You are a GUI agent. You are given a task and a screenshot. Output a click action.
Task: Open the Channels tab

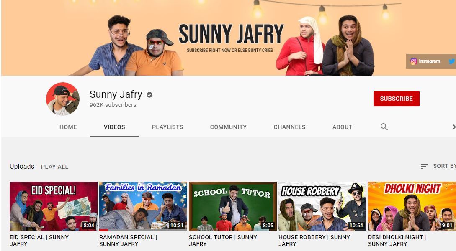coord(289,127)
